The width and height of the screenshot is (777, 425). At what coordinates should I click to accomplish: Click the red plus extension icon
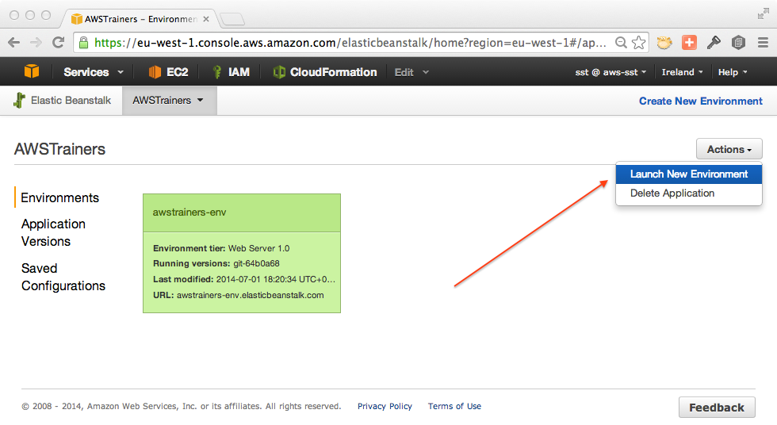pos(689,43)
